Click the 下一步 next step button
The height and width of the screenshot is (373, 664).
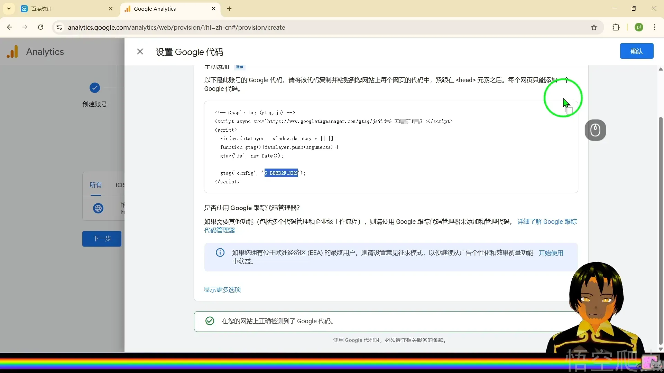click(x=101, y=239)
